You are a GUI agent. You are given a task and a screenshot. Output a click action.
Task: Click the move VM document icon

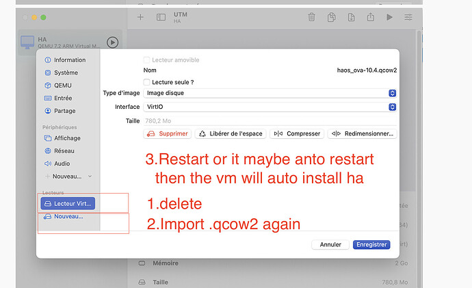pyautogui.click(x=351, y=17)
